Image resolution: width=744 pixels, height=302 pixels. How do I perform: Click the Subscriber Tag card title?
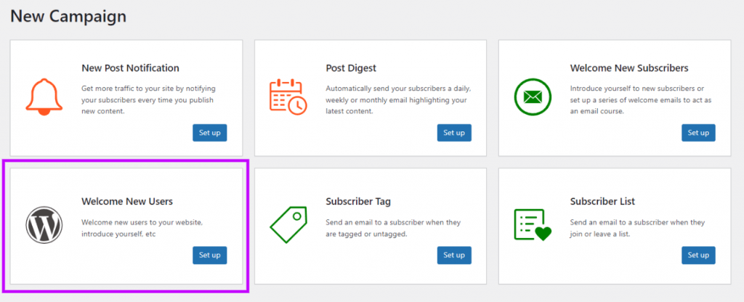pyautogui.click(x=358, y=202)
